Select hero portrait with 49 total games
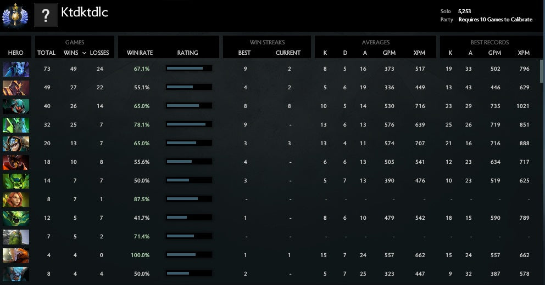This screenshot has width=545, height=285. coord(16,88)
